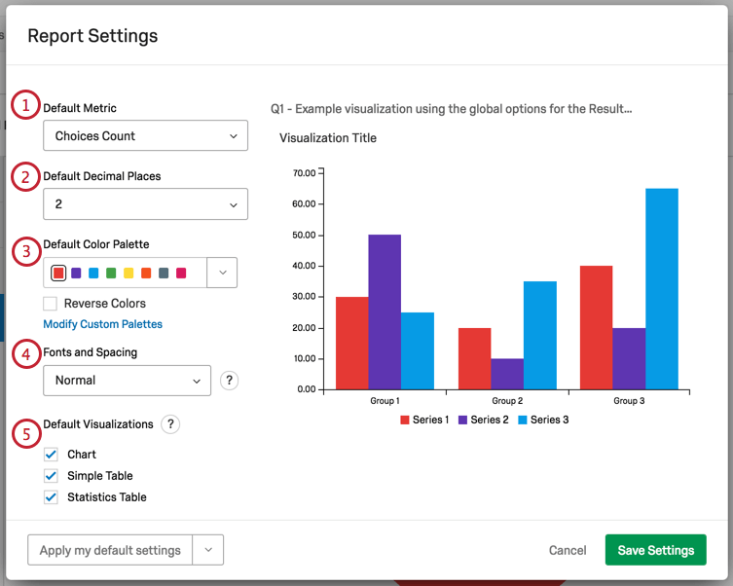
Task: Uncheck the Chart visualization checkbox
Action: tap(52, 455)
